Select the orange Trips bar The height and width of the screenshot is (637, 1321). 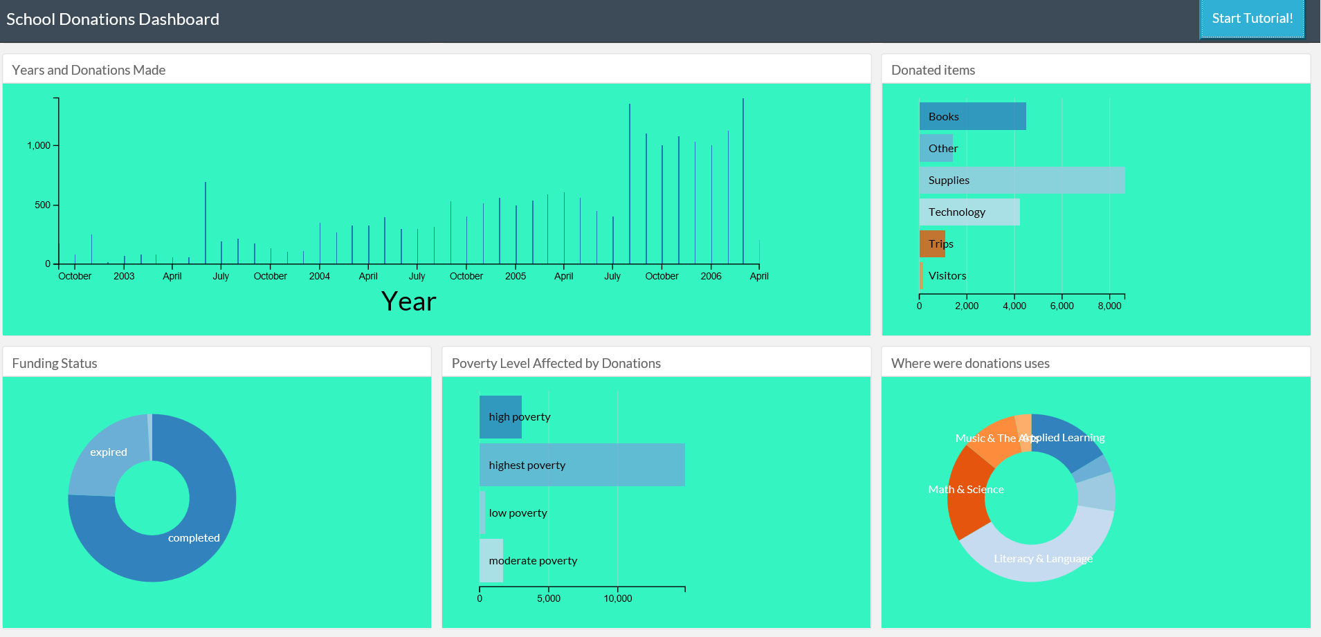931,243
